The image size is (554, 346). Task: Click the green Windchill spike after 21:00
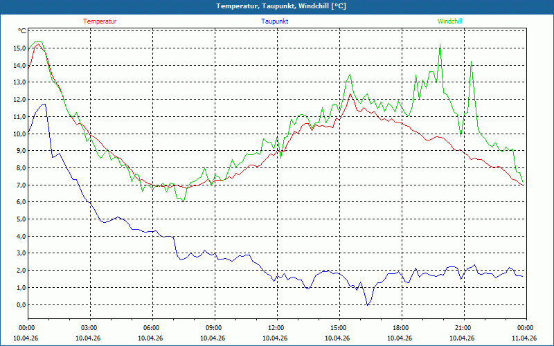tap(472, 61)
